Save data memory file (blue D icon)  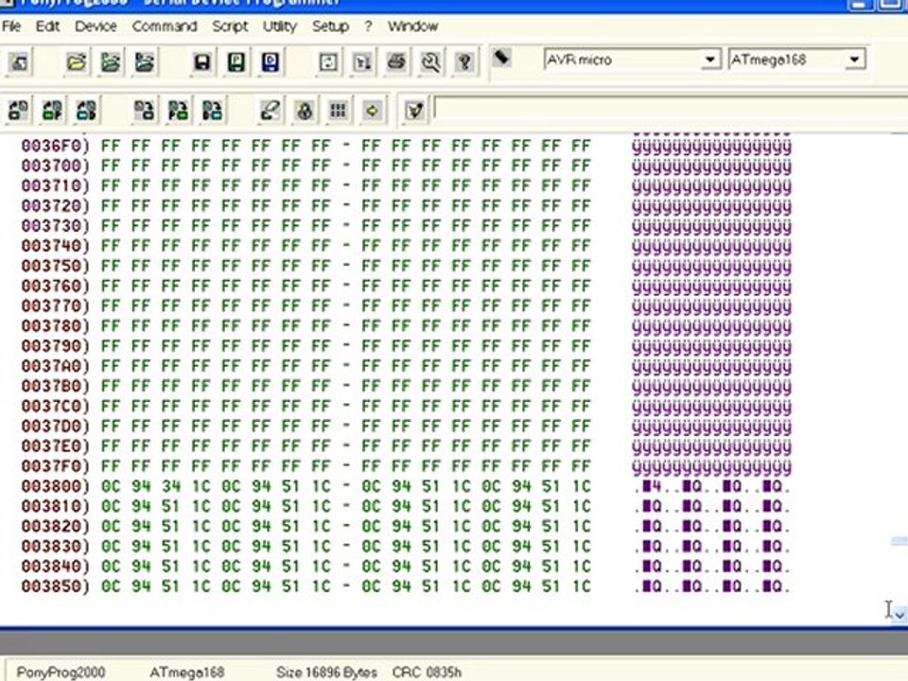(x=271, y=62)
